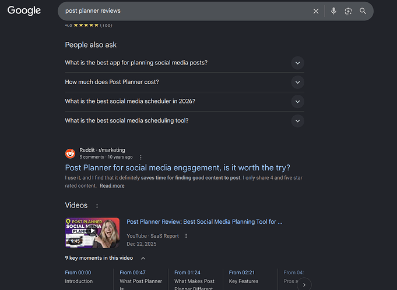Click 'Dec 22, 2025' video date
Image resolution: width=397 pixels, height=290 pixels.
coord(142,244)
